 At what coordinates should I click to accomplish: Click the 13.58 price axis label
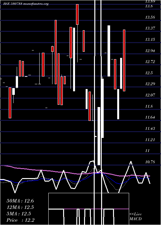150,17
